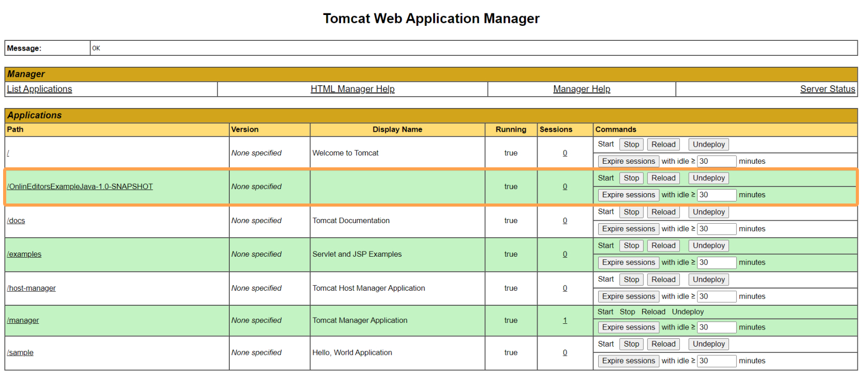Expire sessions for Tomcat Documentation
This screenshot has height=376, width=861.
629,229
